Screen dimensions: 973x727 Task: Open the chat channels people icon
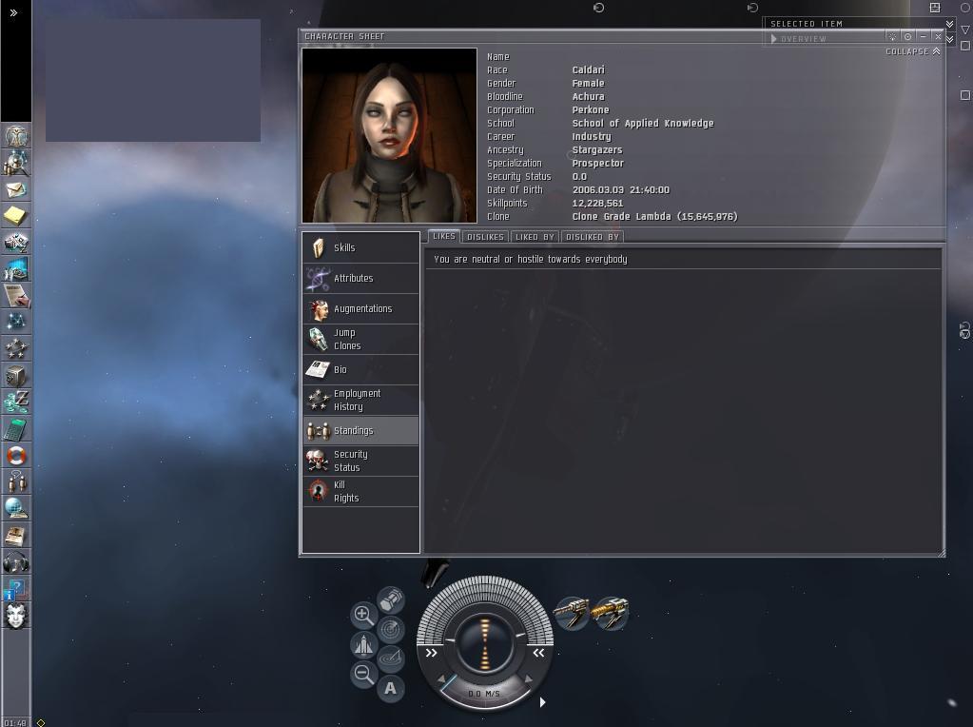[x=16, y=481]
